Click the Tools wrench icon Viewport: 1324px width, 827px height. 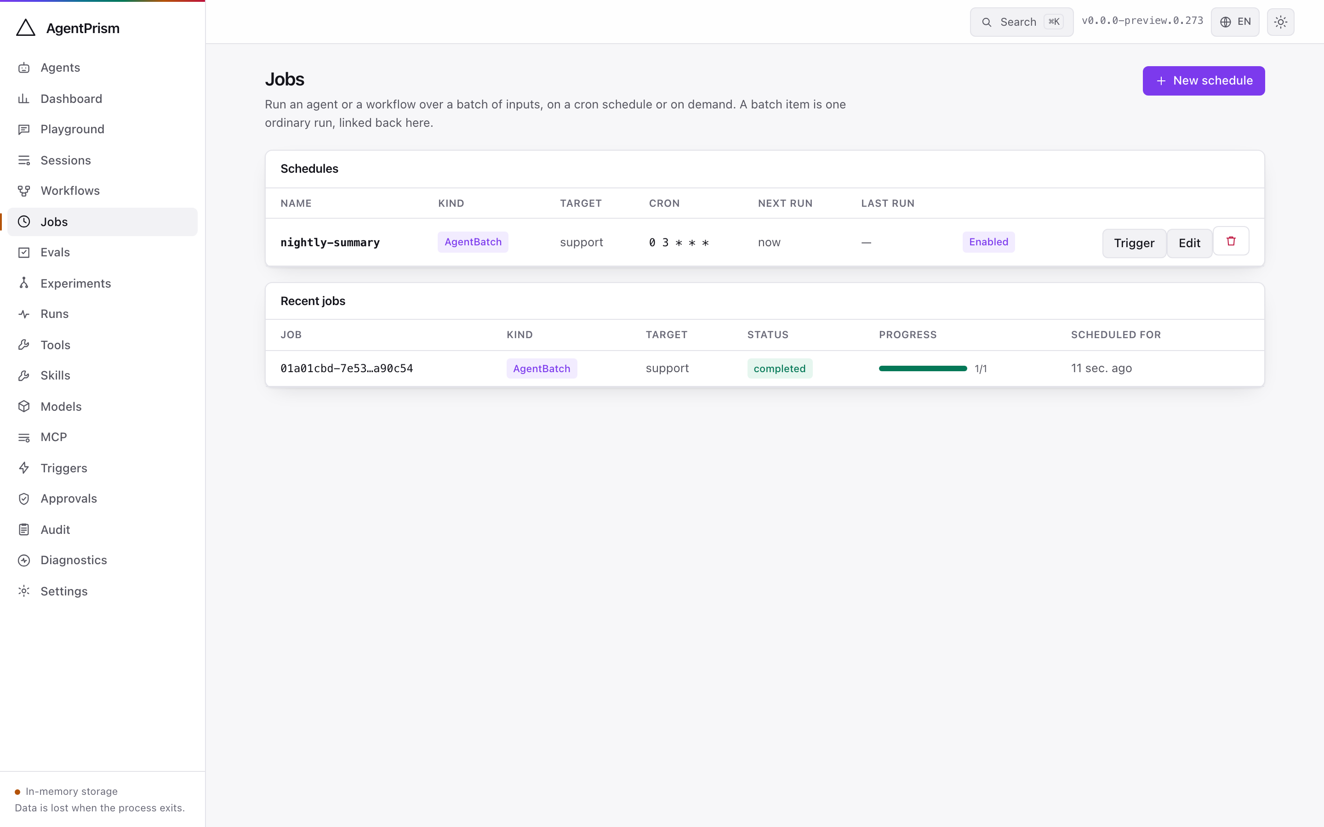point(23,345)
